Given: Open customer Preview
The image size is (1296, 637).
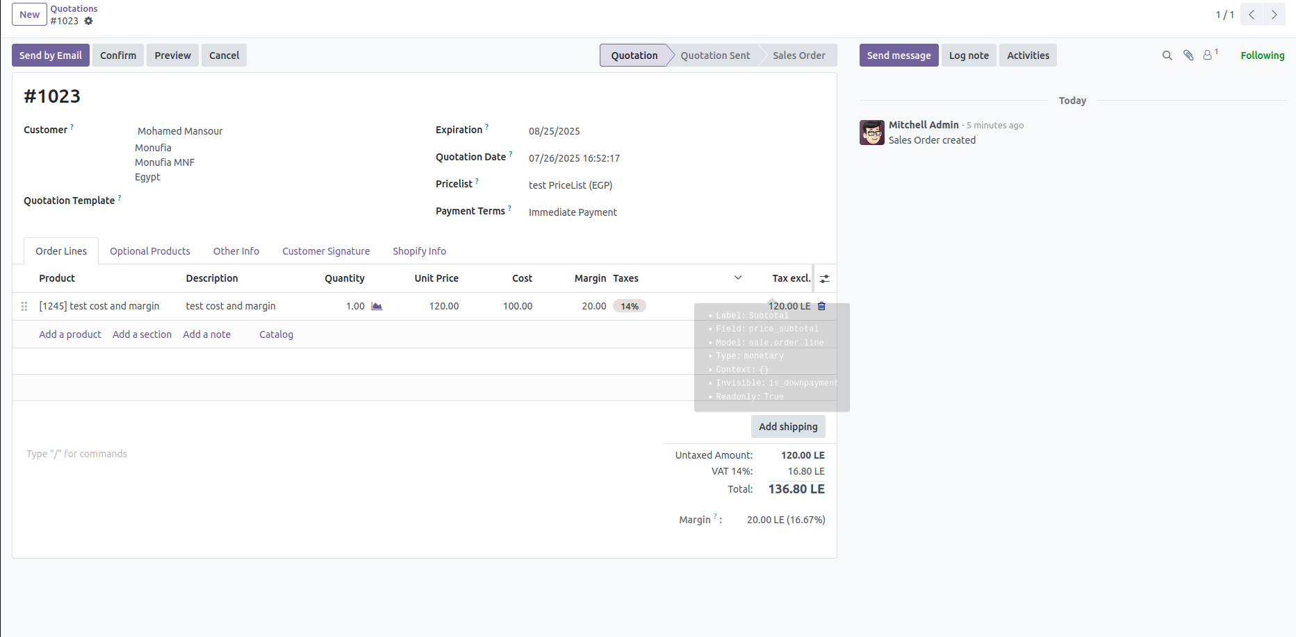Looking at the screenshot, I should (173, 56).
